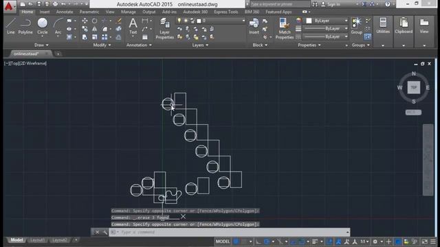Toggle MODEL space button in status bar
The height and width of the screenshot is (247, 440).
coord(223,242)
